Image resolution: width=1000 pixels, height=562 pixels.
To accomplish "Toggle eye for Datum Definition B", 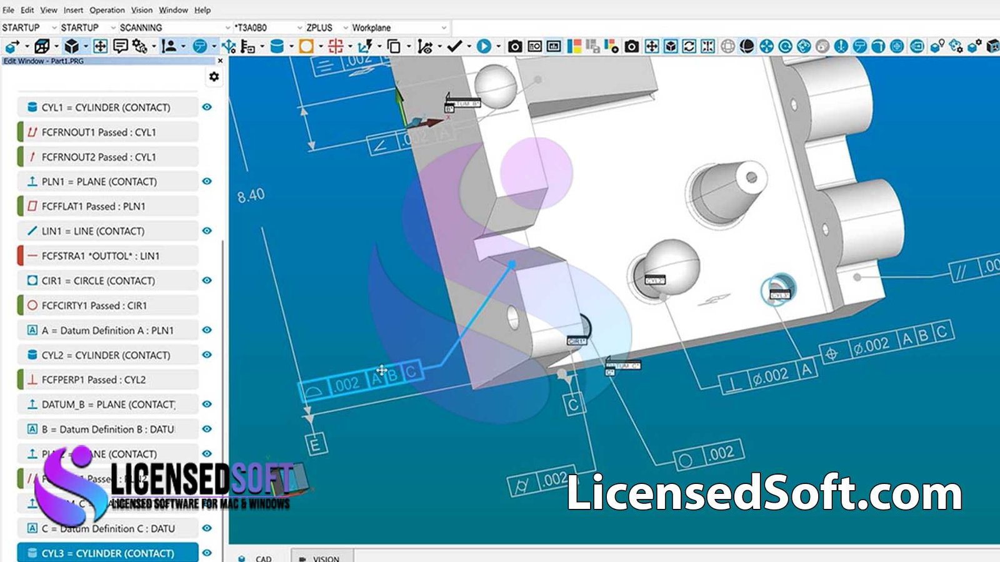I will click(x=207, y=429).
